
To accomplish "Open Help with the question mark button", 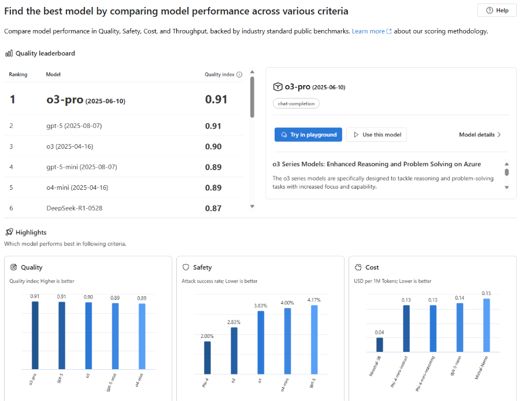I will click(497, 10).
